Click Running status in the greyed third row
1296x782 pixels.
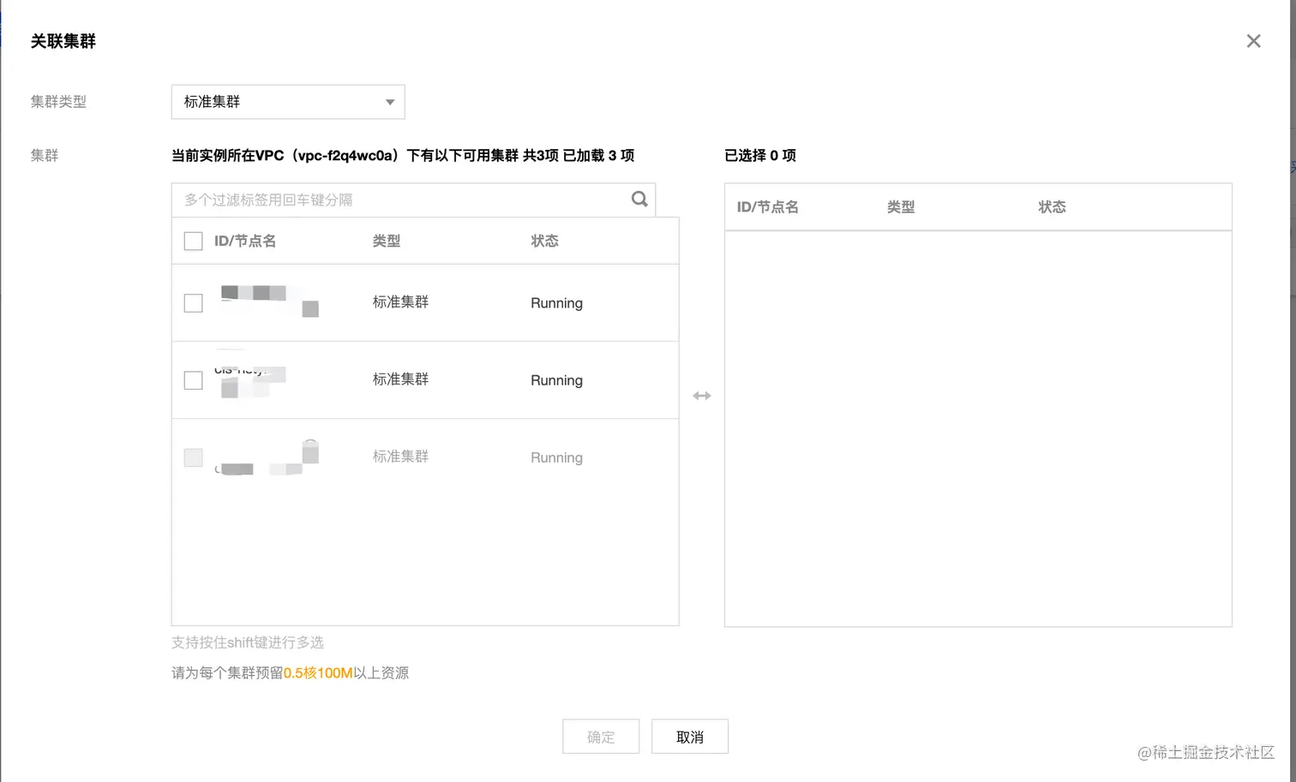(556, 457)
